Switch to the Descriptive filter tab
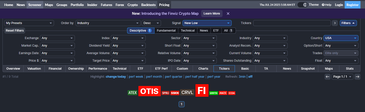 pyautogui.click(x=141, y=31)
